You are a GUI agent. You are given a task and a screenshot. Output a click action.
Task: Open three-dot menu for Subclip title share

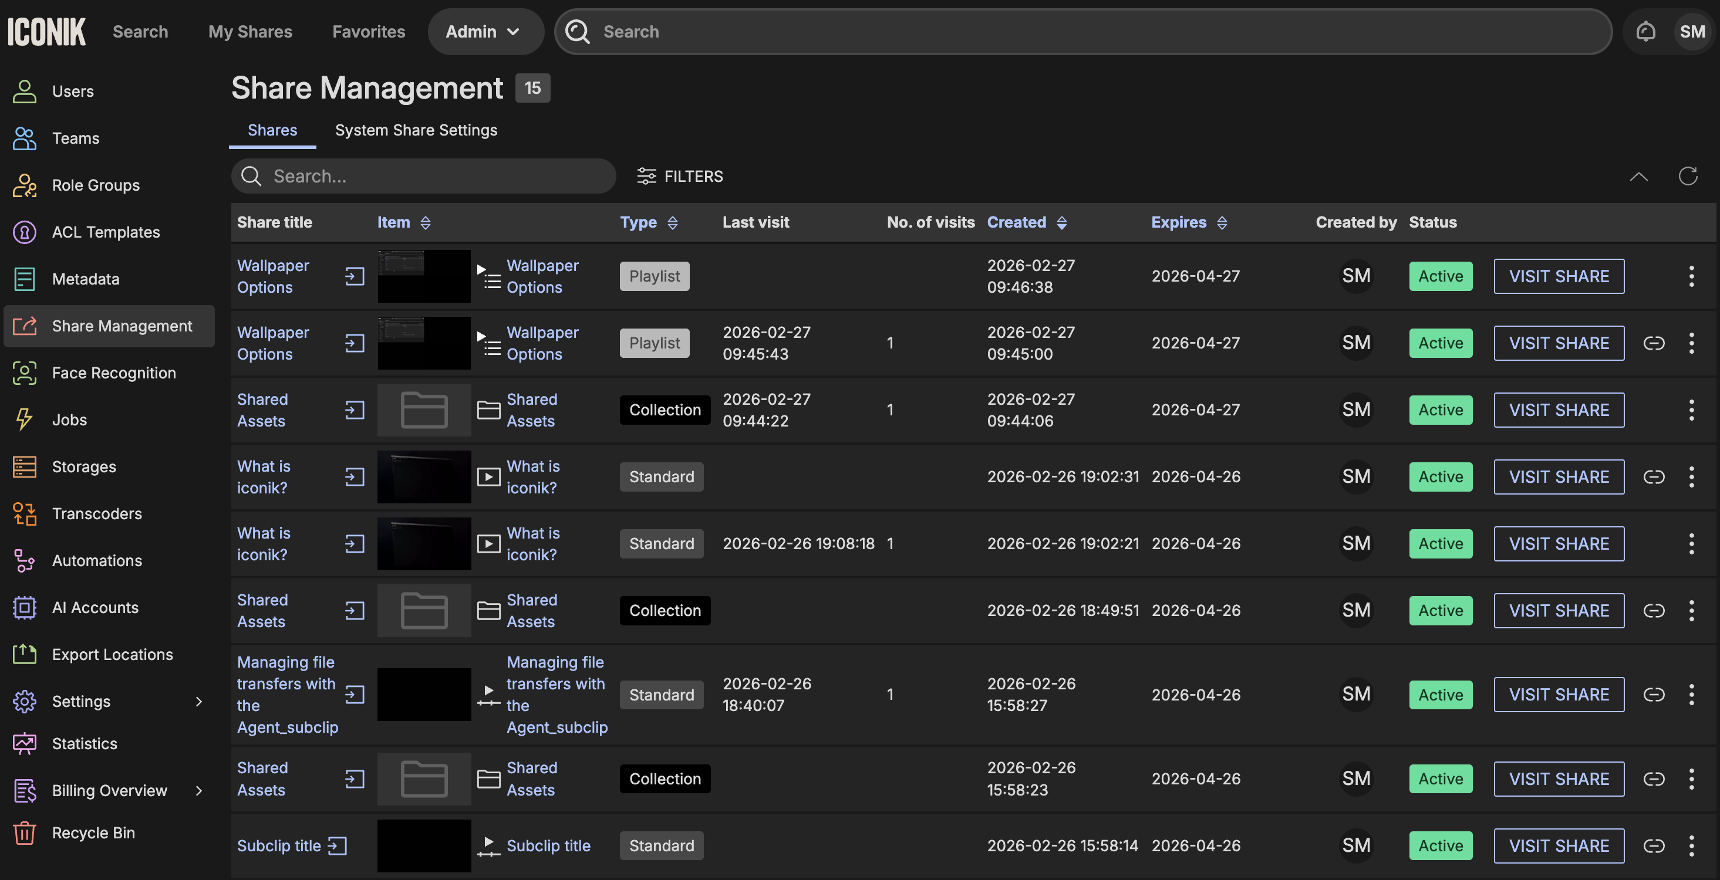pyautogui.click(x=1691, y=845)
